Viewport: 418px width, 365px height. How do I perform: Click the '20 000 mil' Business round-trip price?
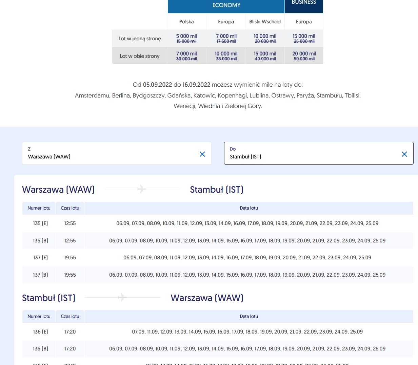304,53
